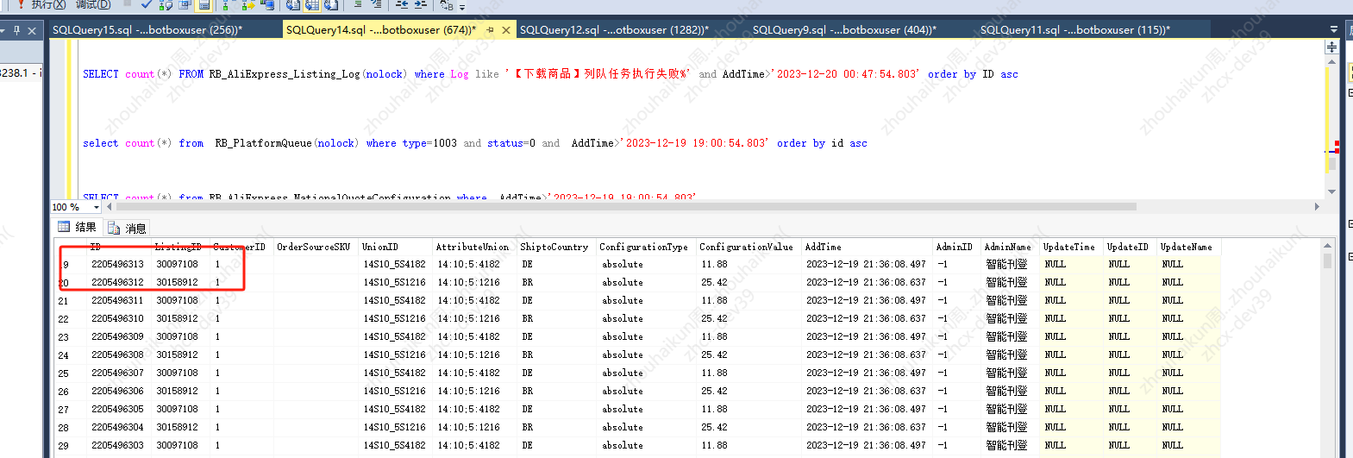The width and height of the screenshot is (1353, 458).
Task: Switch to the 结果 results tab
Action: point(78,228)
